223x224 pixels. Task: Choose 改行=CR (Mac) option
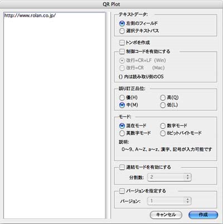(122, 68)
